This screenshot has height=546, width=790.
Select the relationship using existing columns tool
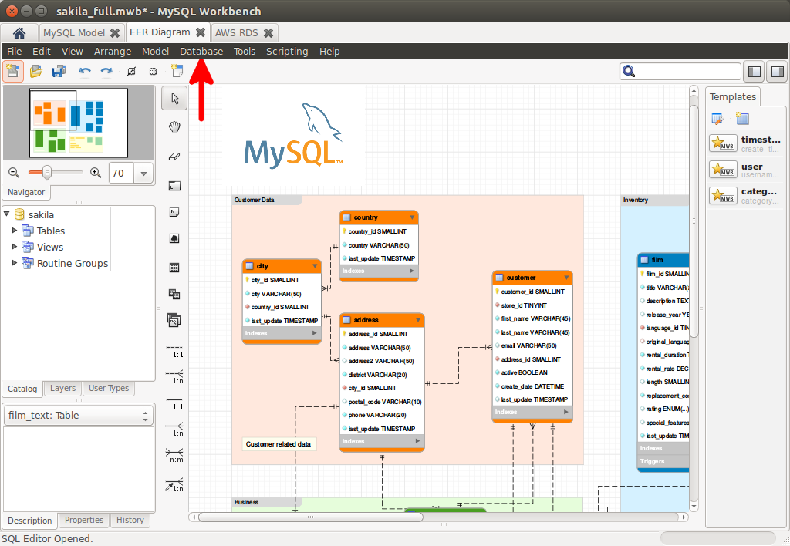click(x=174, y=484)
